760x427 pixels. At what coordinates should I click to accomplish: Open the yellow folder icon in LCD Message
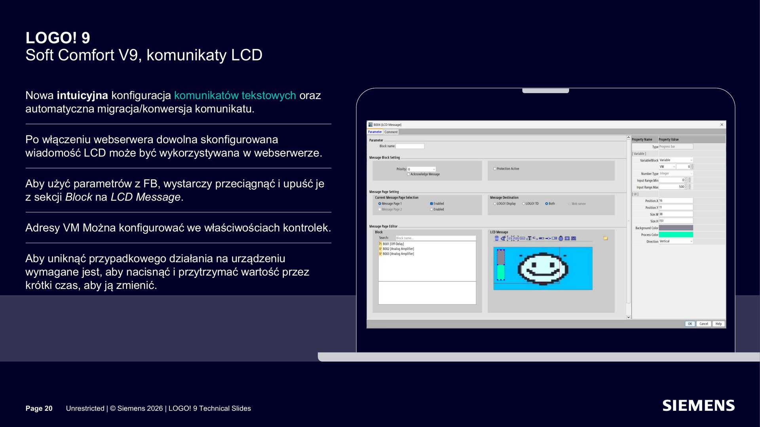point(606,238)
